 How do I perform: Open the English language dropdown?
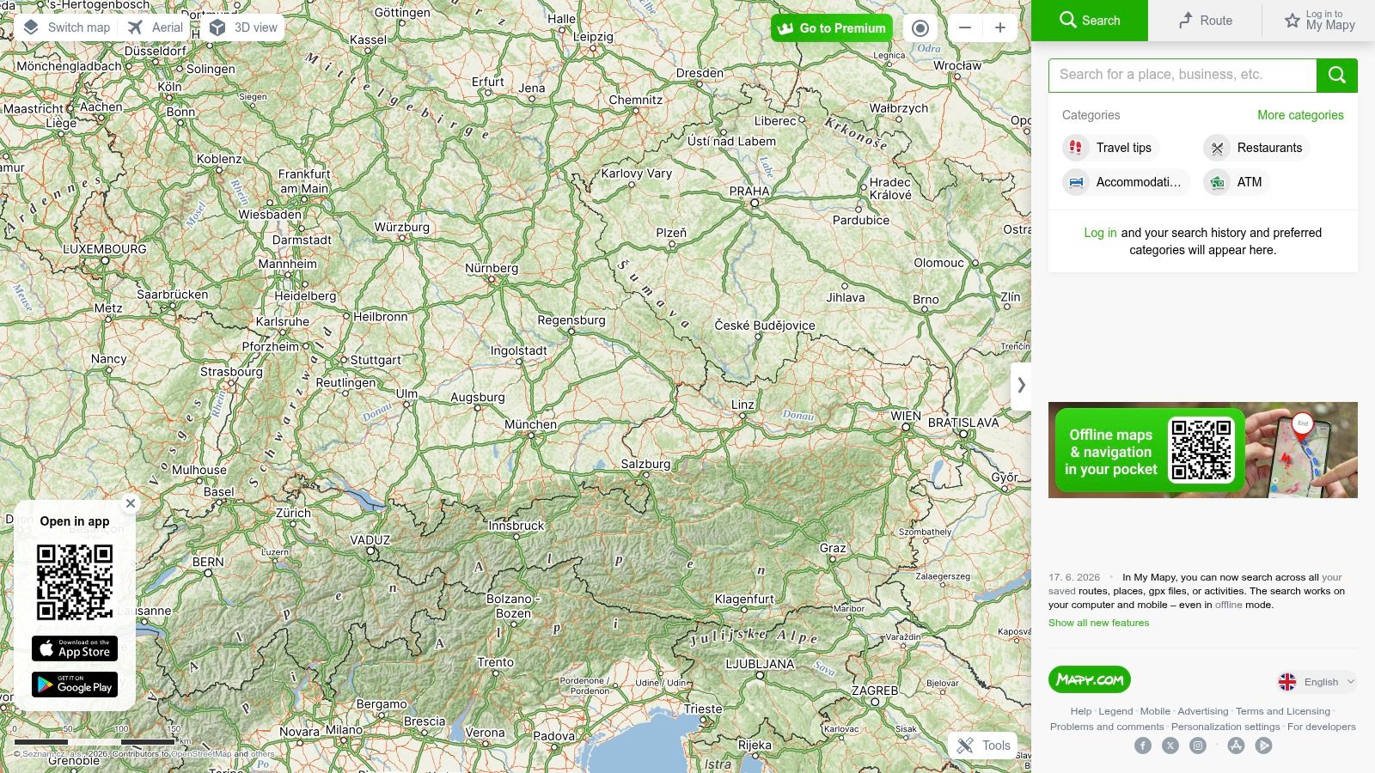coord(1317,682)
